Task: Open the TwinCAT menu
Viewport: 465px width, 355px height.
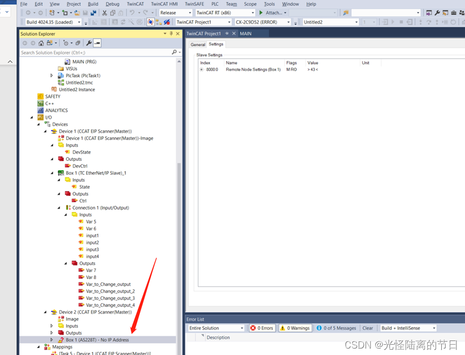Action: coord(135,4)
